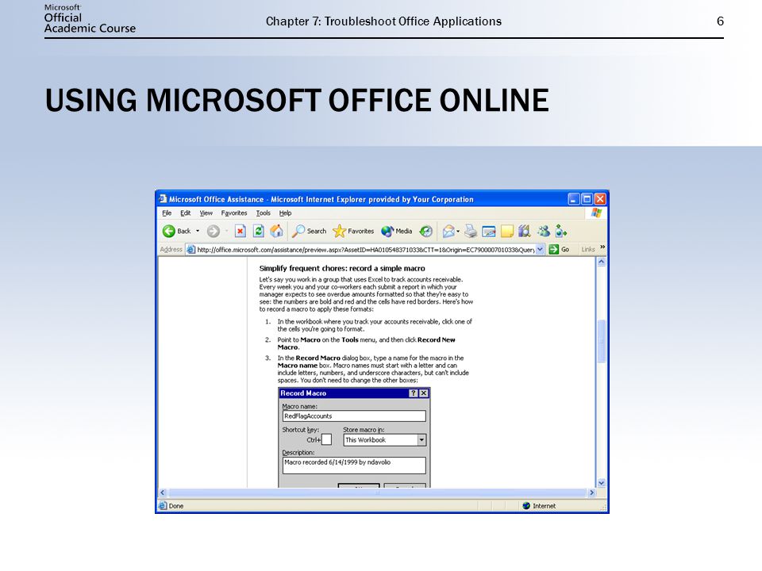Image resolution: width=762 pixels, height=571 pixels.
Task: Click "Chapter 7: Troubleshoot Office Applications" header text
Action: point(383,21)
